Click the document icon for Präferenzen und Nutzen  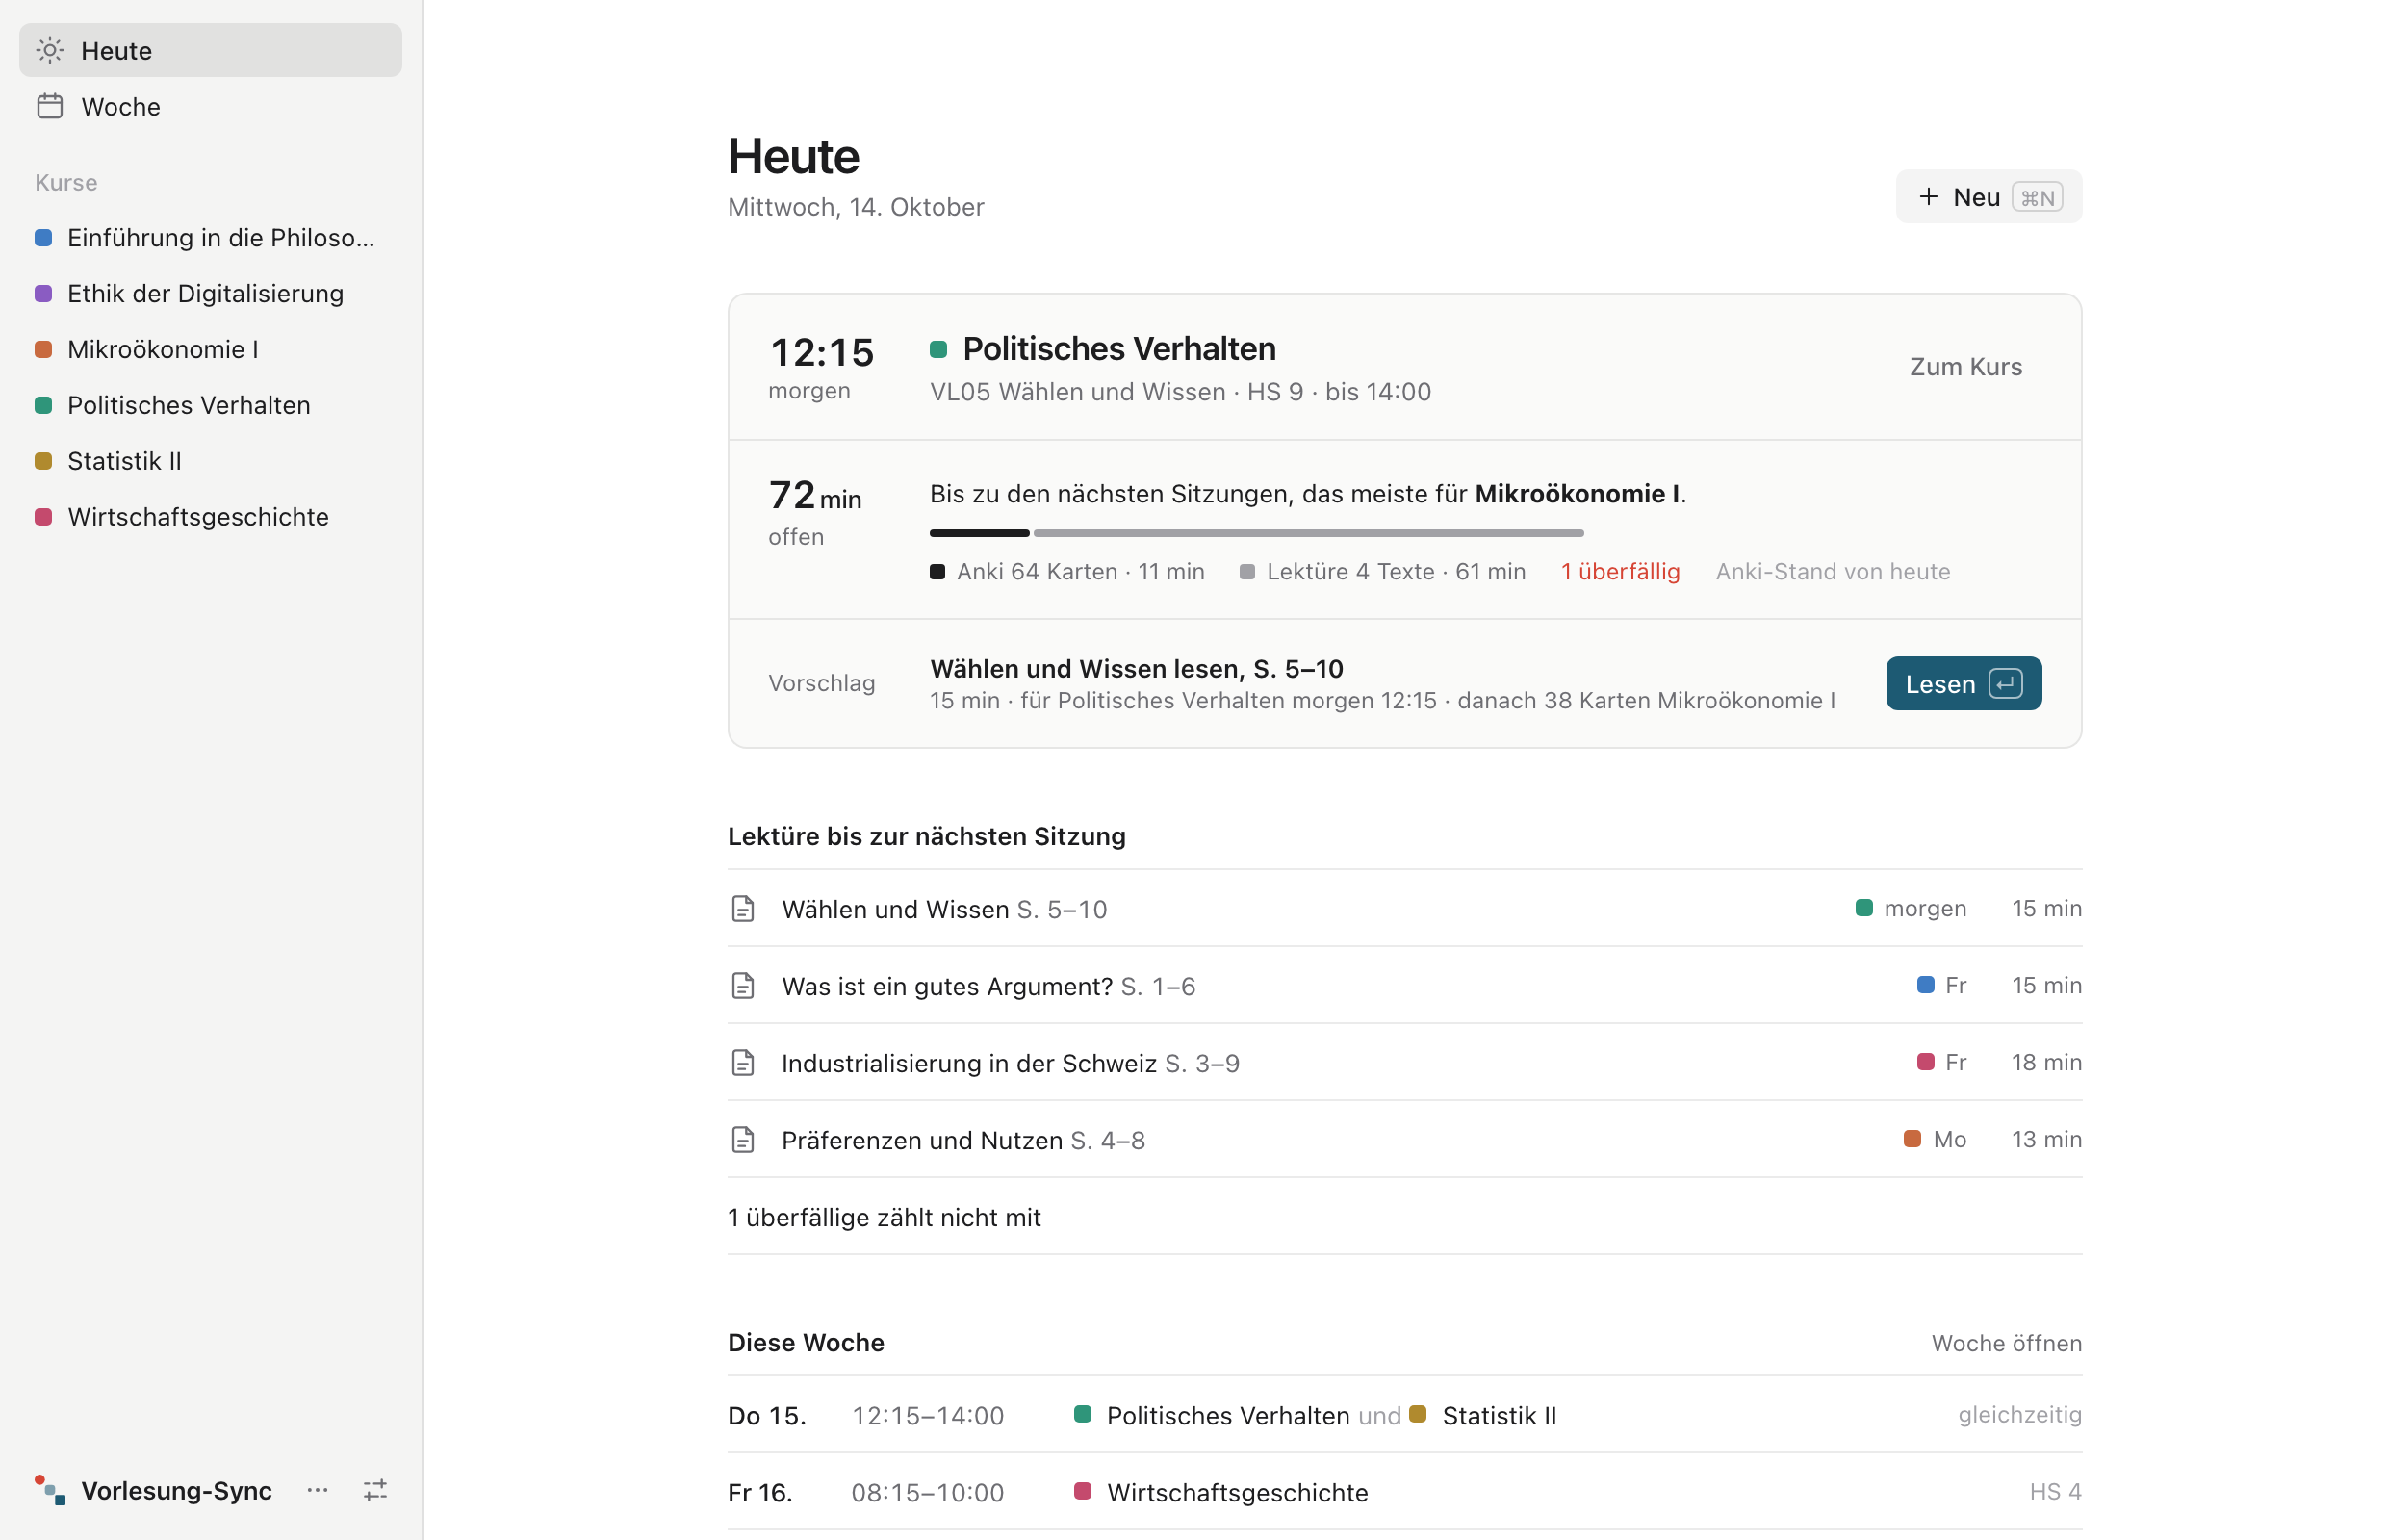[x=742, y=1139]
